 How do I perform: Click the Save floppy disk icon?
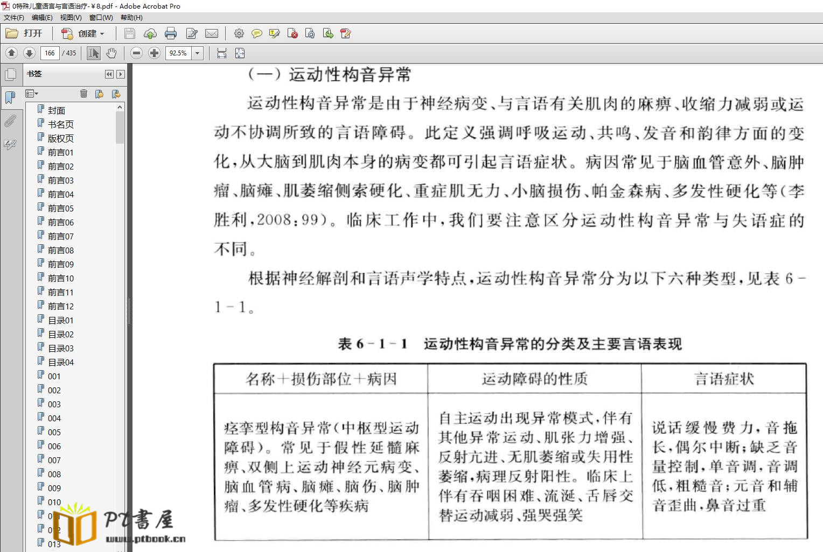[x=129, y=33]
